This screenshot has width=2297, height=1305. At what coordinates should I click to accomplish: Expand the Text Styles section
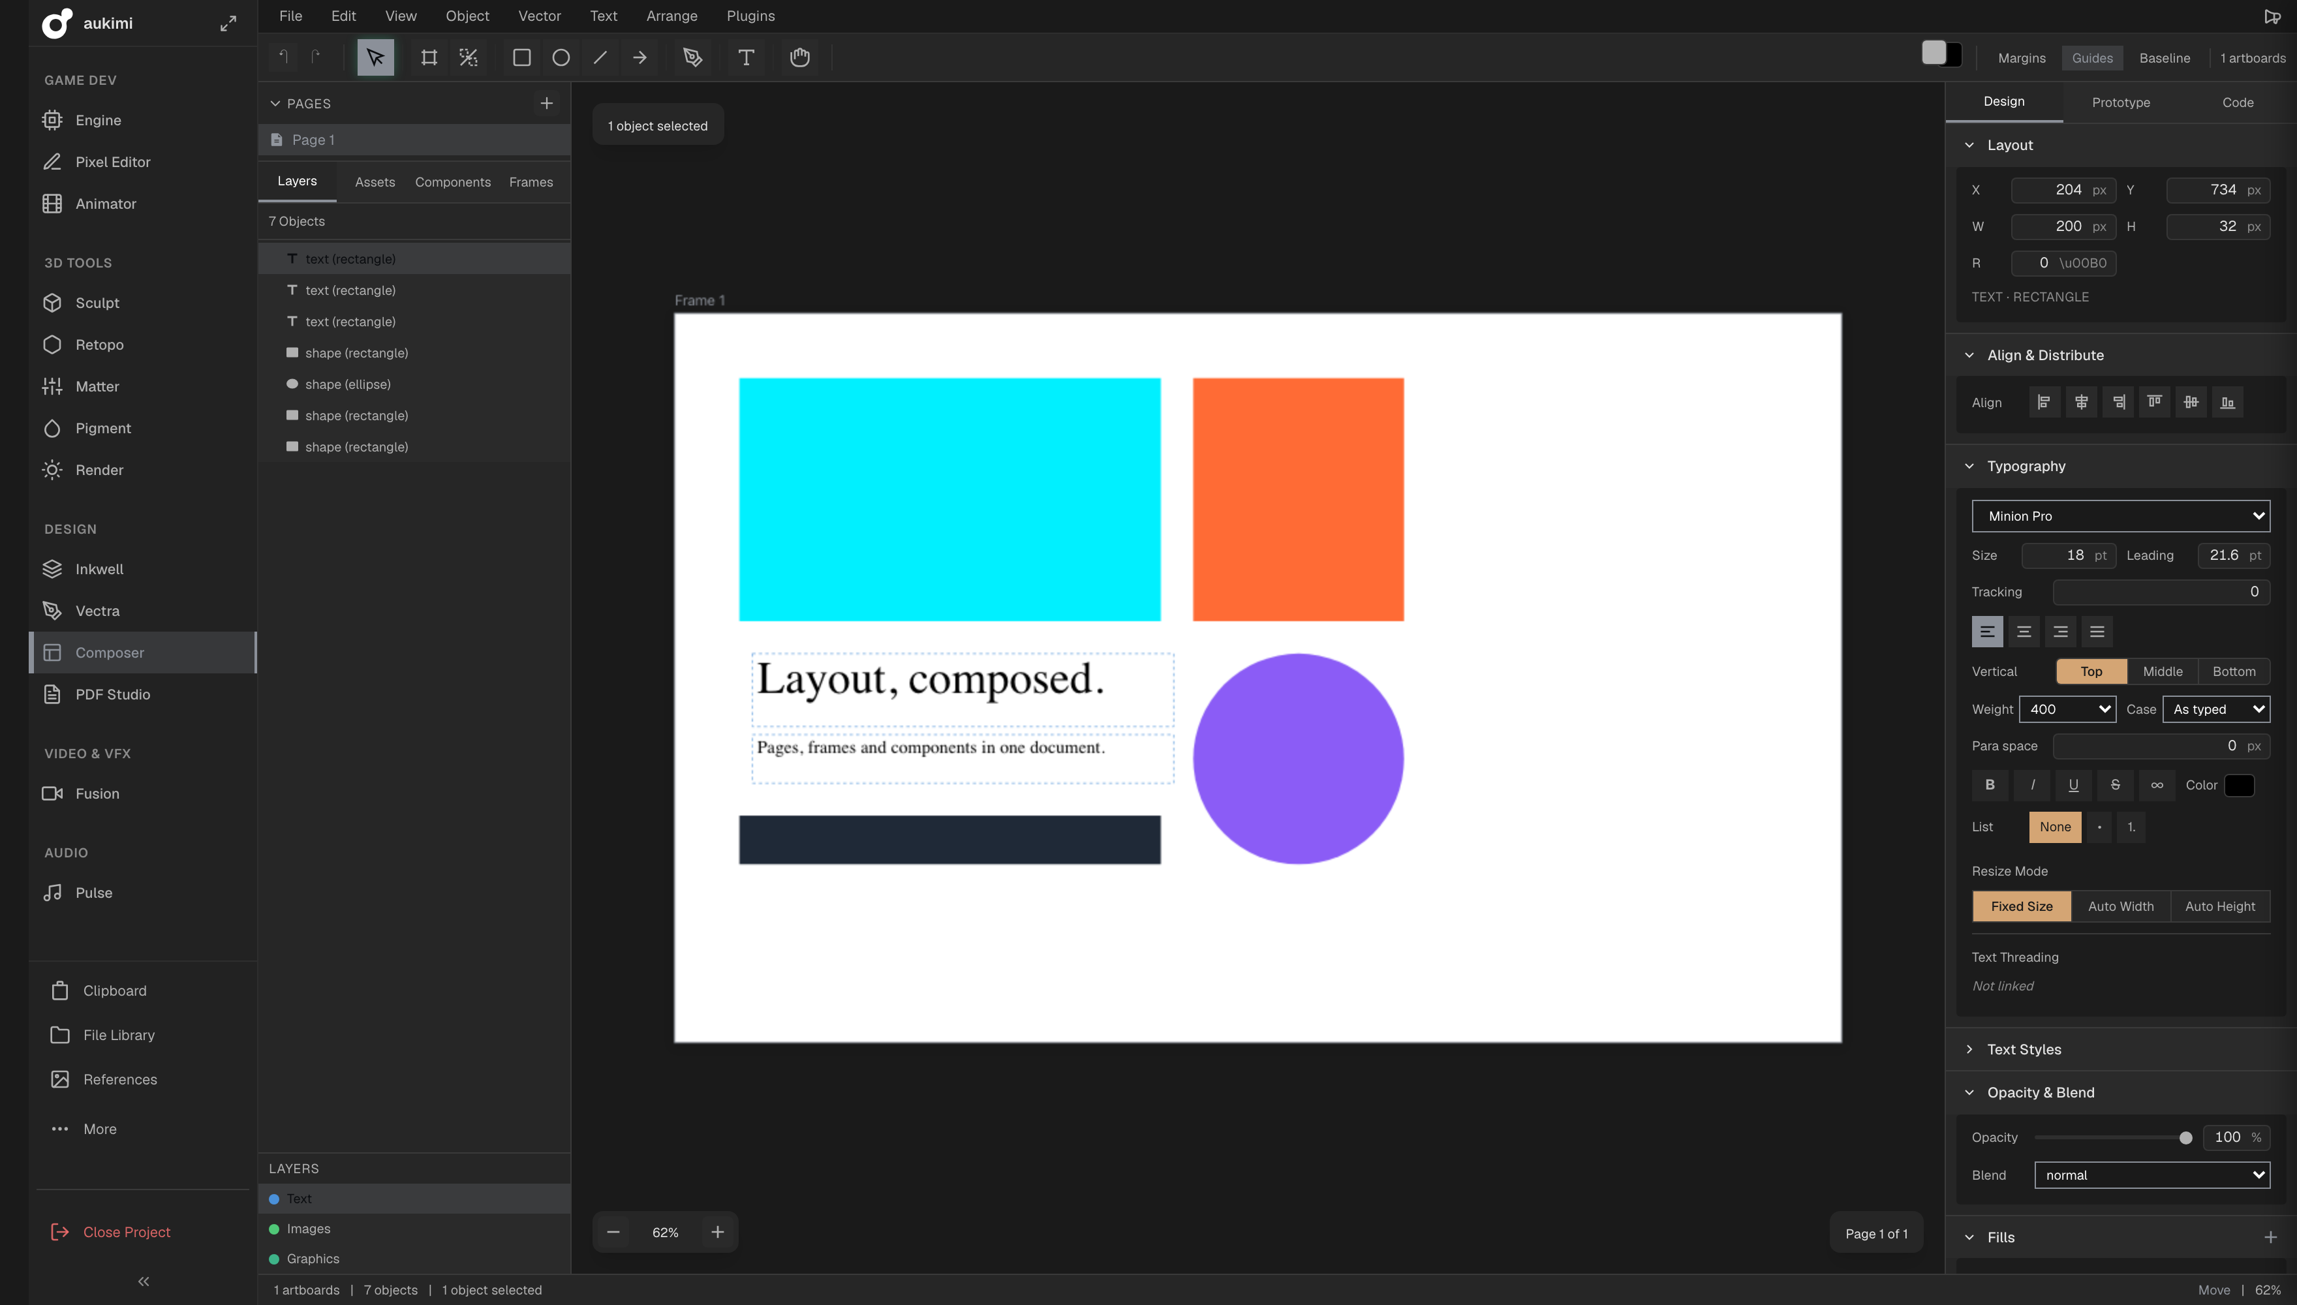[1969, 1050]
